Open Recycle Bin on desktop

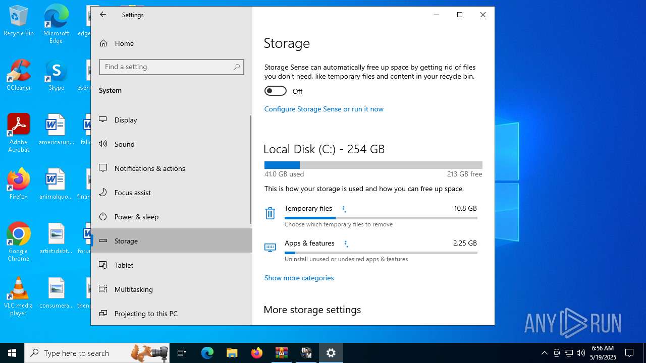[19, 21]
